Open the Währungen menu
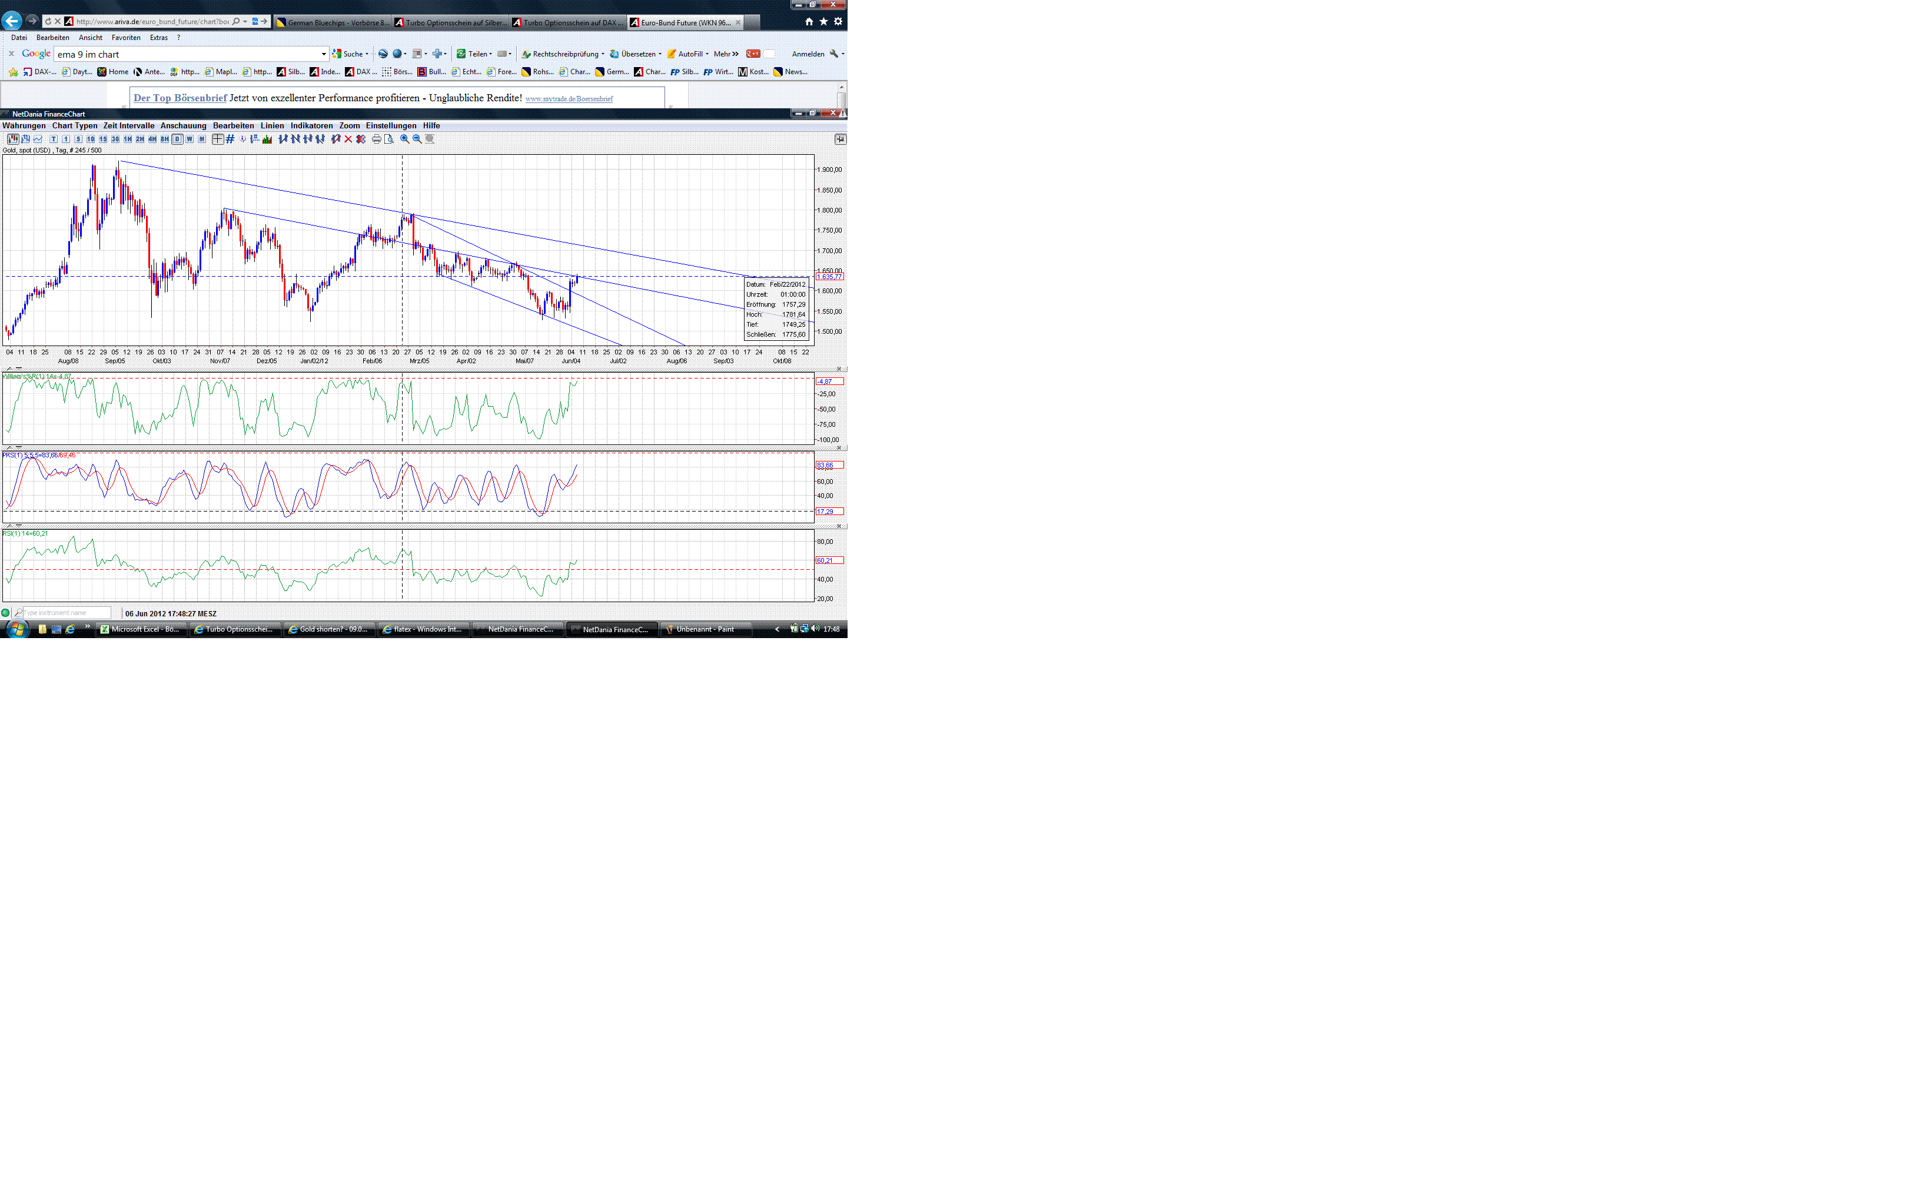This screenshot has height=1192, width=1907. click(24, 125)
